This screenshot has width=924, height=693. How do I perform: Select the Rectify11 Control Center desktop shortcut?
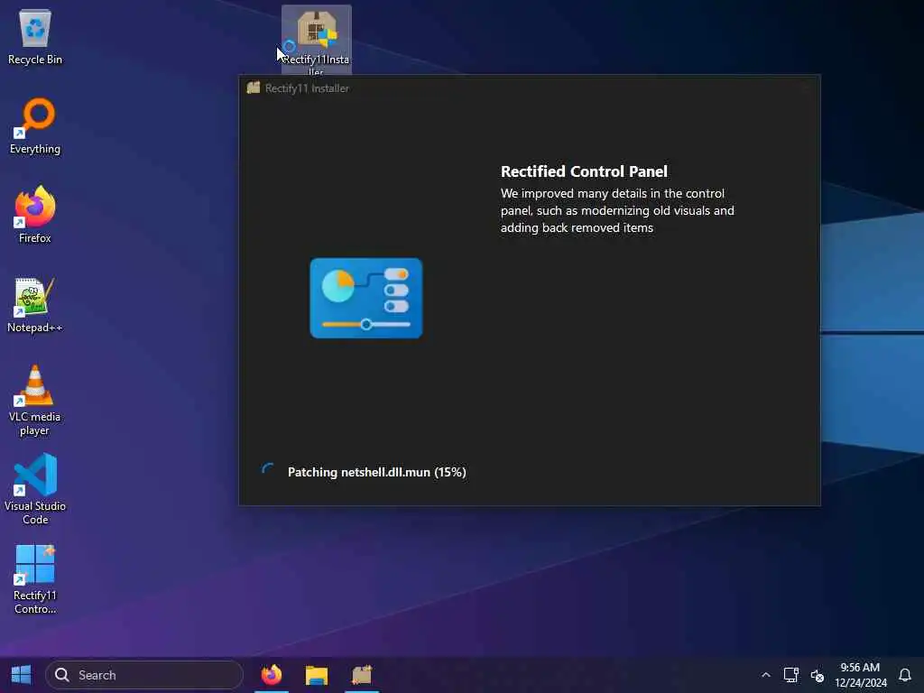click(35, 579)
